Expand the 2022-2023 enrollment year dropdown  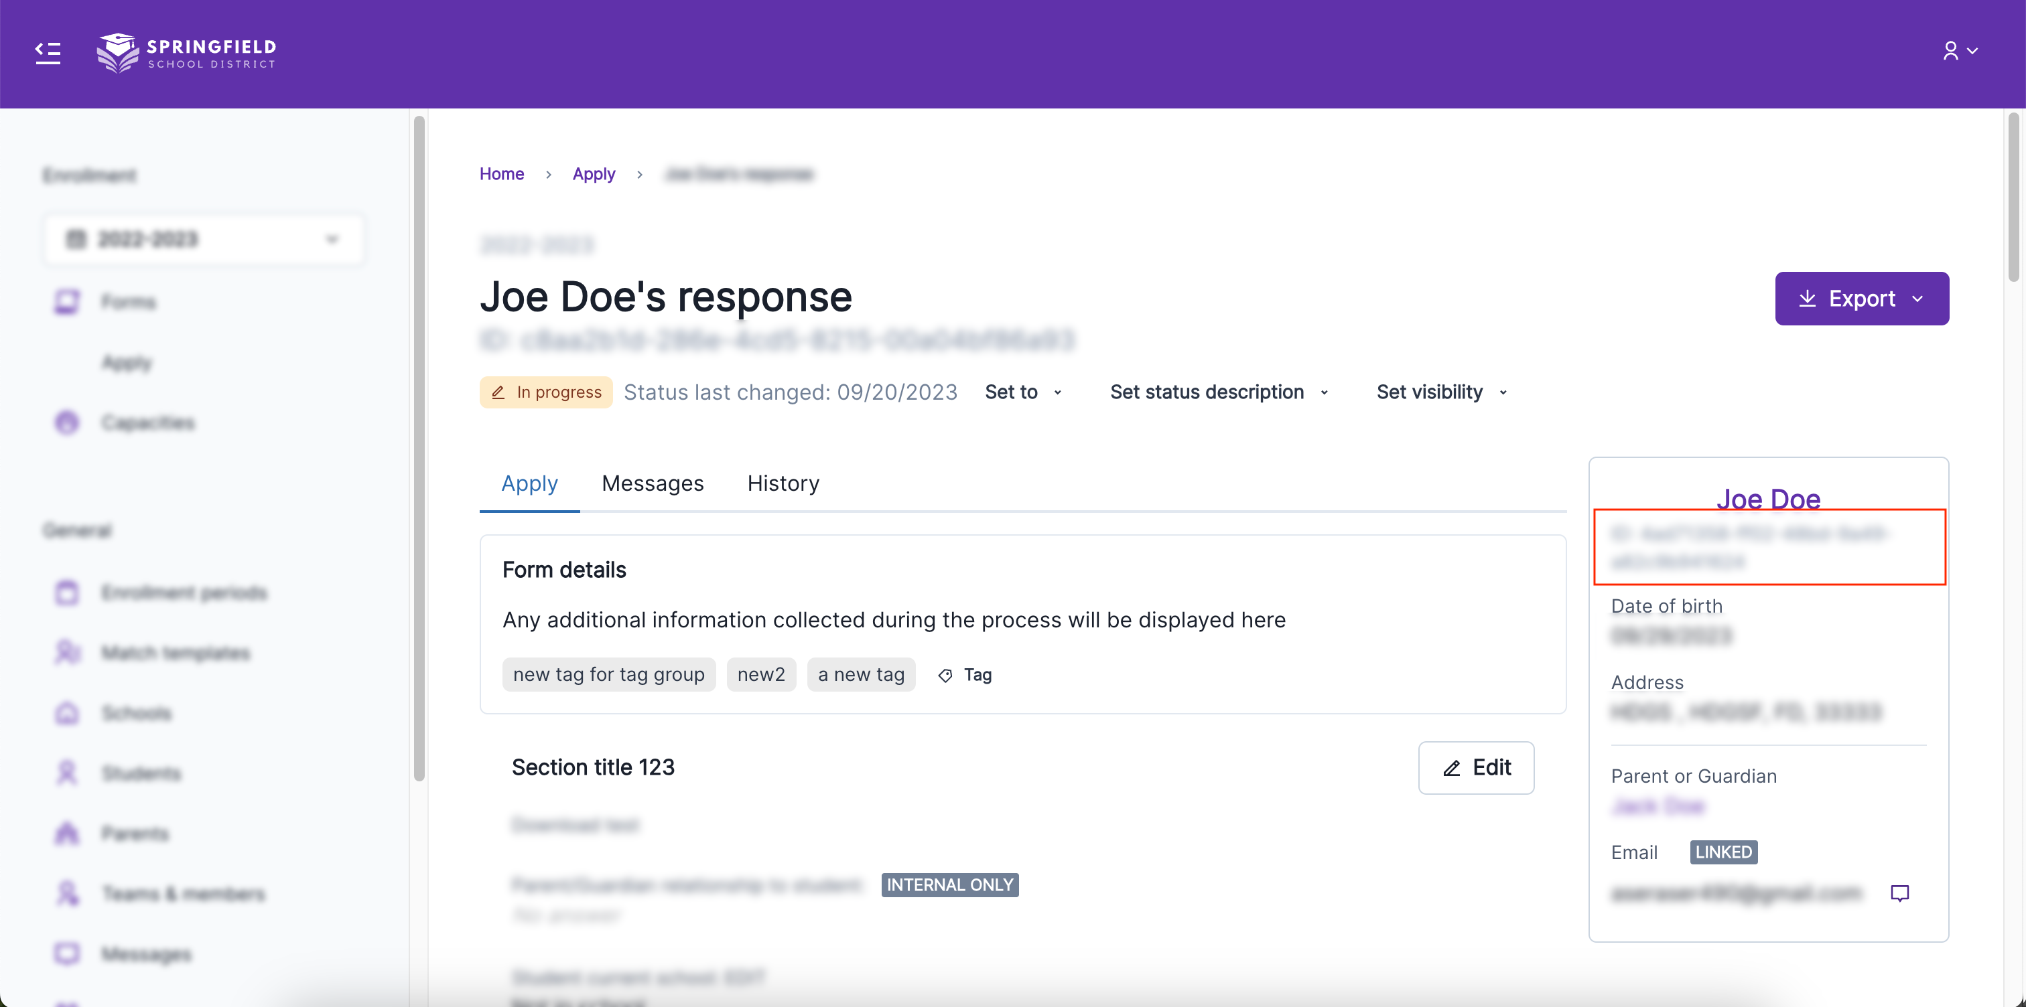(x=204, y=239)
